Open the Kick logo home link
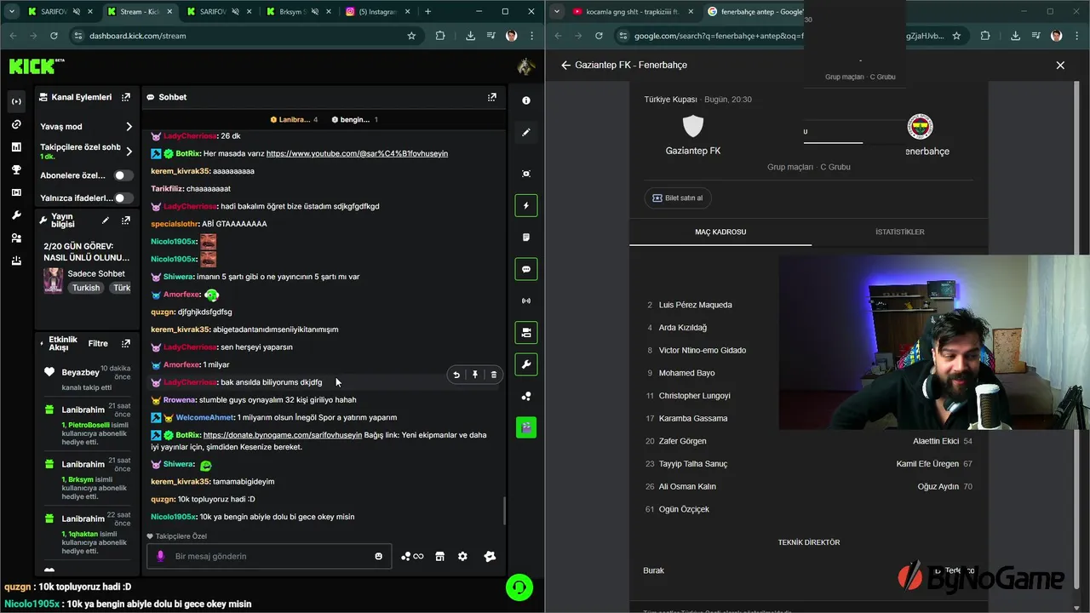The width and height of the screenshot is (1090, 613). [x=37, y=66]
